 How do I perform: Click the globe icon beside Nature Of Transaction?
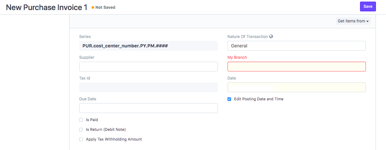[271, 36]
